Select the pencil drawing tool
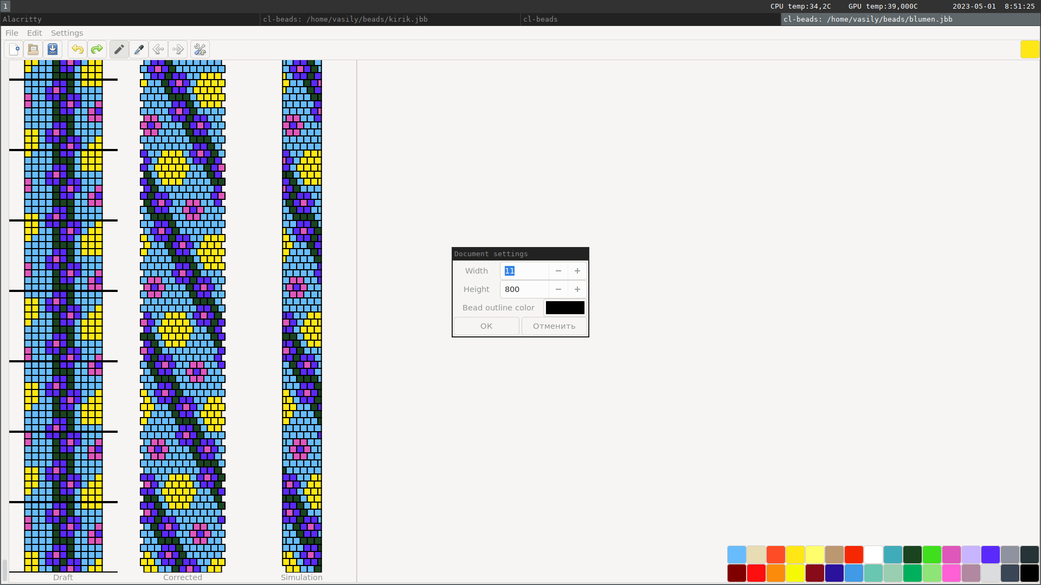The image size is (1041, 585). (x=119, y=49)
